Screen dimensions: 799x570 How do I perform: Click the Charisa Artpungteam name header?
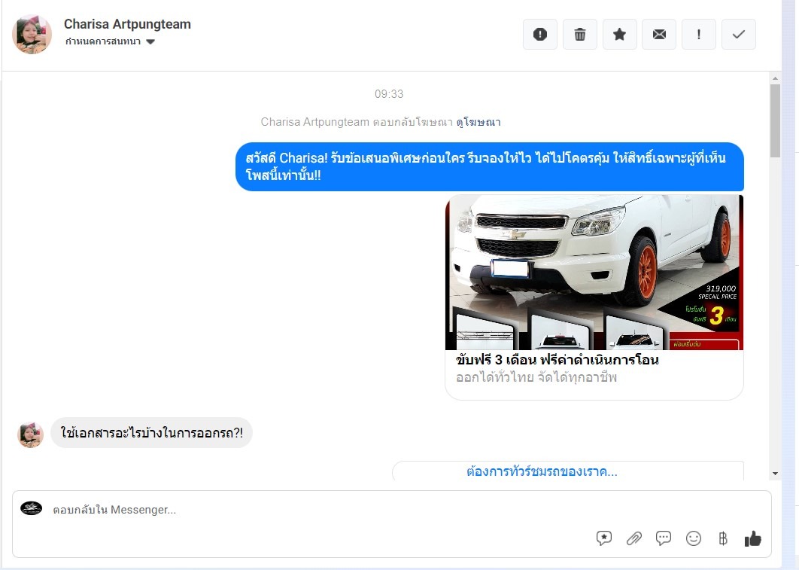coord(127,24)
